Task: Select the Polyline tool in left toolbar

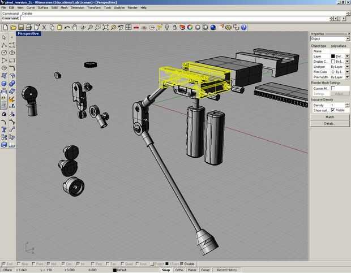Action: [x=4, y=45]
